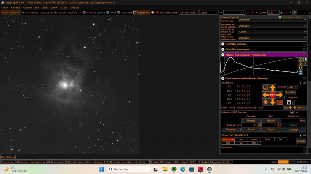
Task: Toggle the Lié checkbox for ASI Mount
Action: 301,83
